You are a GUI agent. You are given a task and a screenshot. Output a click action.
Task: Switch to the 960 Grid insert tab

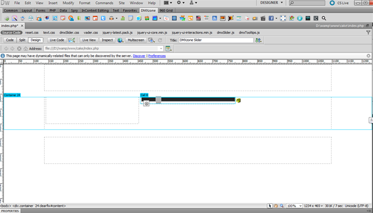(166, 10)
